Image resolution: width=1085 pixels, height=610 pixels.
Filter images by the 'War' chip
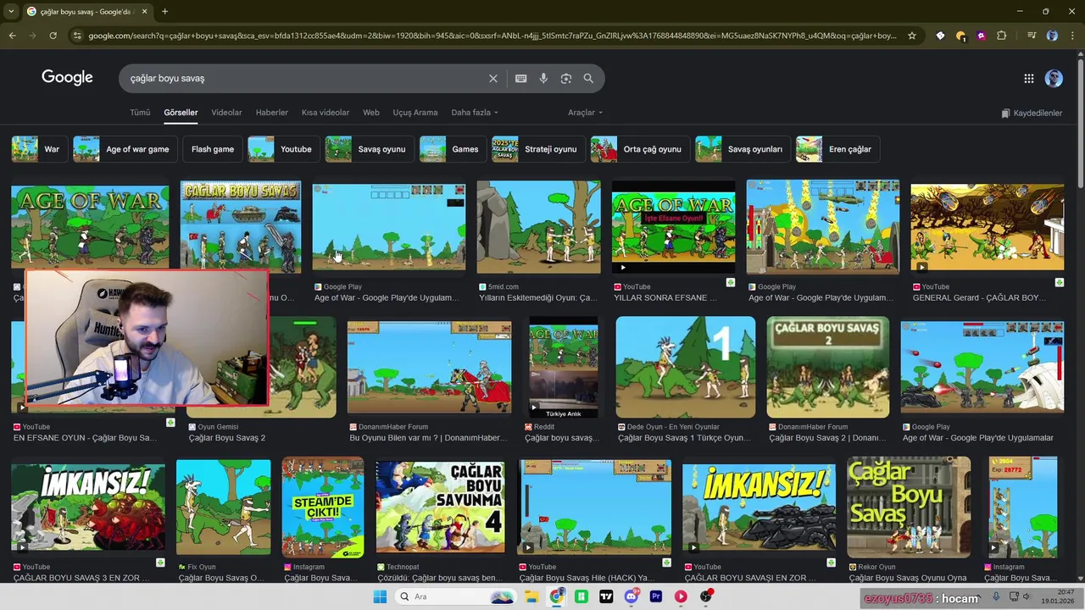[39, 149]
